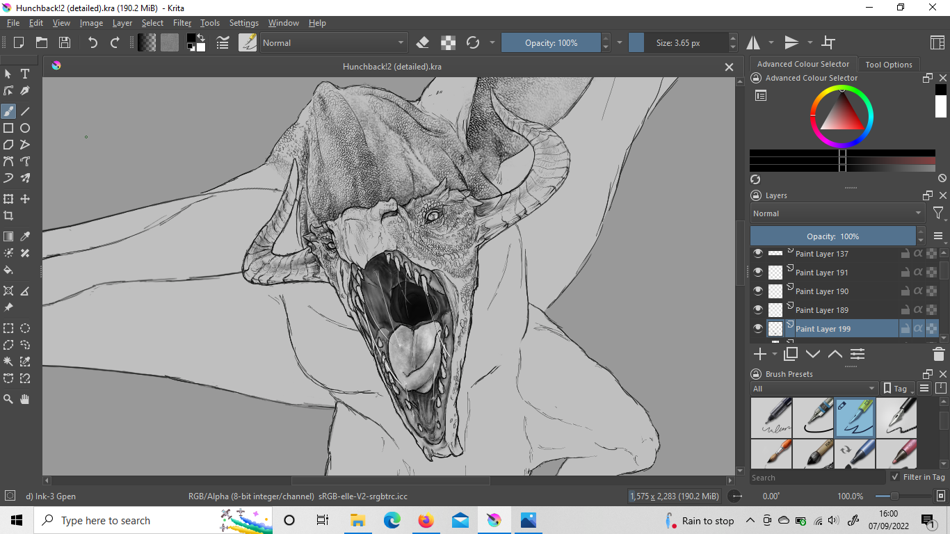Select the Crop tool
This screenshot has height=534, width=950.
[8, 216]
